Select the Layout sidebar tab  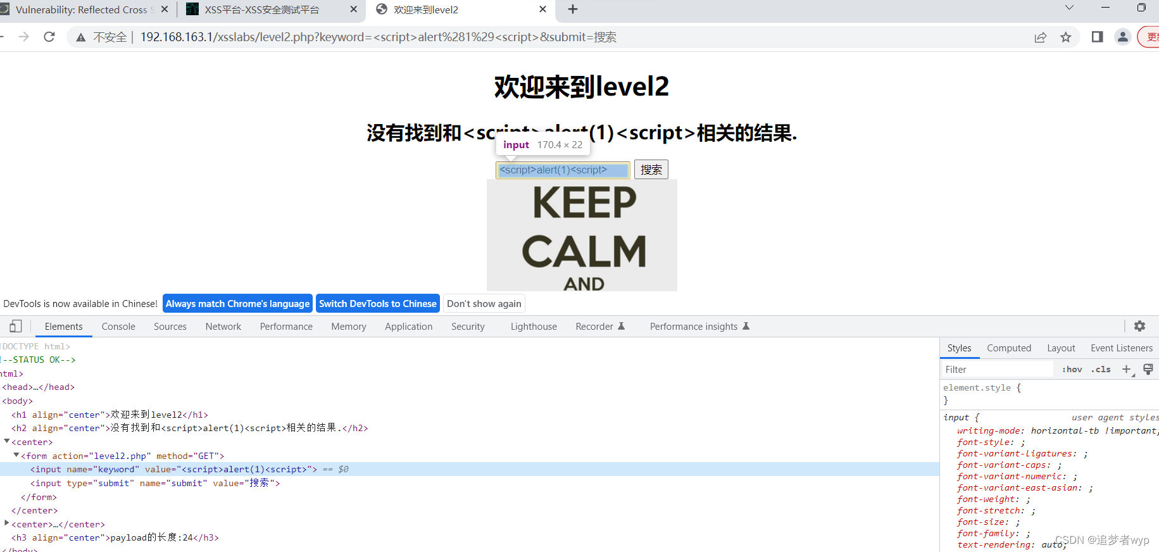pyautogui.click(x=1061, y=348)
